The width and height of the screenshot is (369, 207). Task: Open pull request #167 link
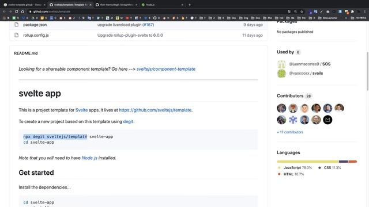click(148, 25)
